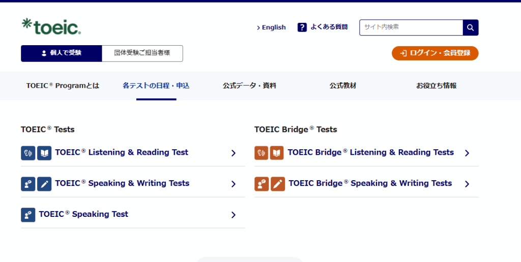This screenshot has height=262, width=521.
Task: Open chevron for TOEIC Speaking Test
Action: 233,215
